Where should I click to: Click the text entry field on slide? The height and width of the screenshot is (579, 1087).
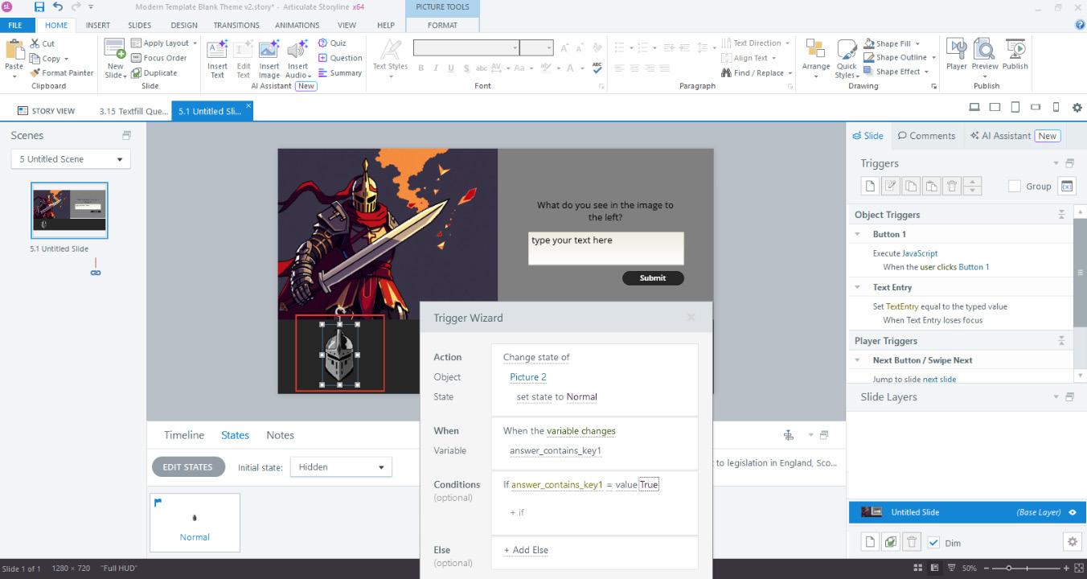pyautogui.click(x=606, y=248)
